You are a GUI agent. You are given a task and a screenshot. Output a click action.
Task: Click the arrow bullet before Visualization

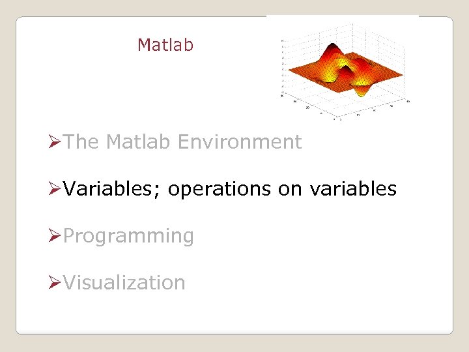(55, 283)
